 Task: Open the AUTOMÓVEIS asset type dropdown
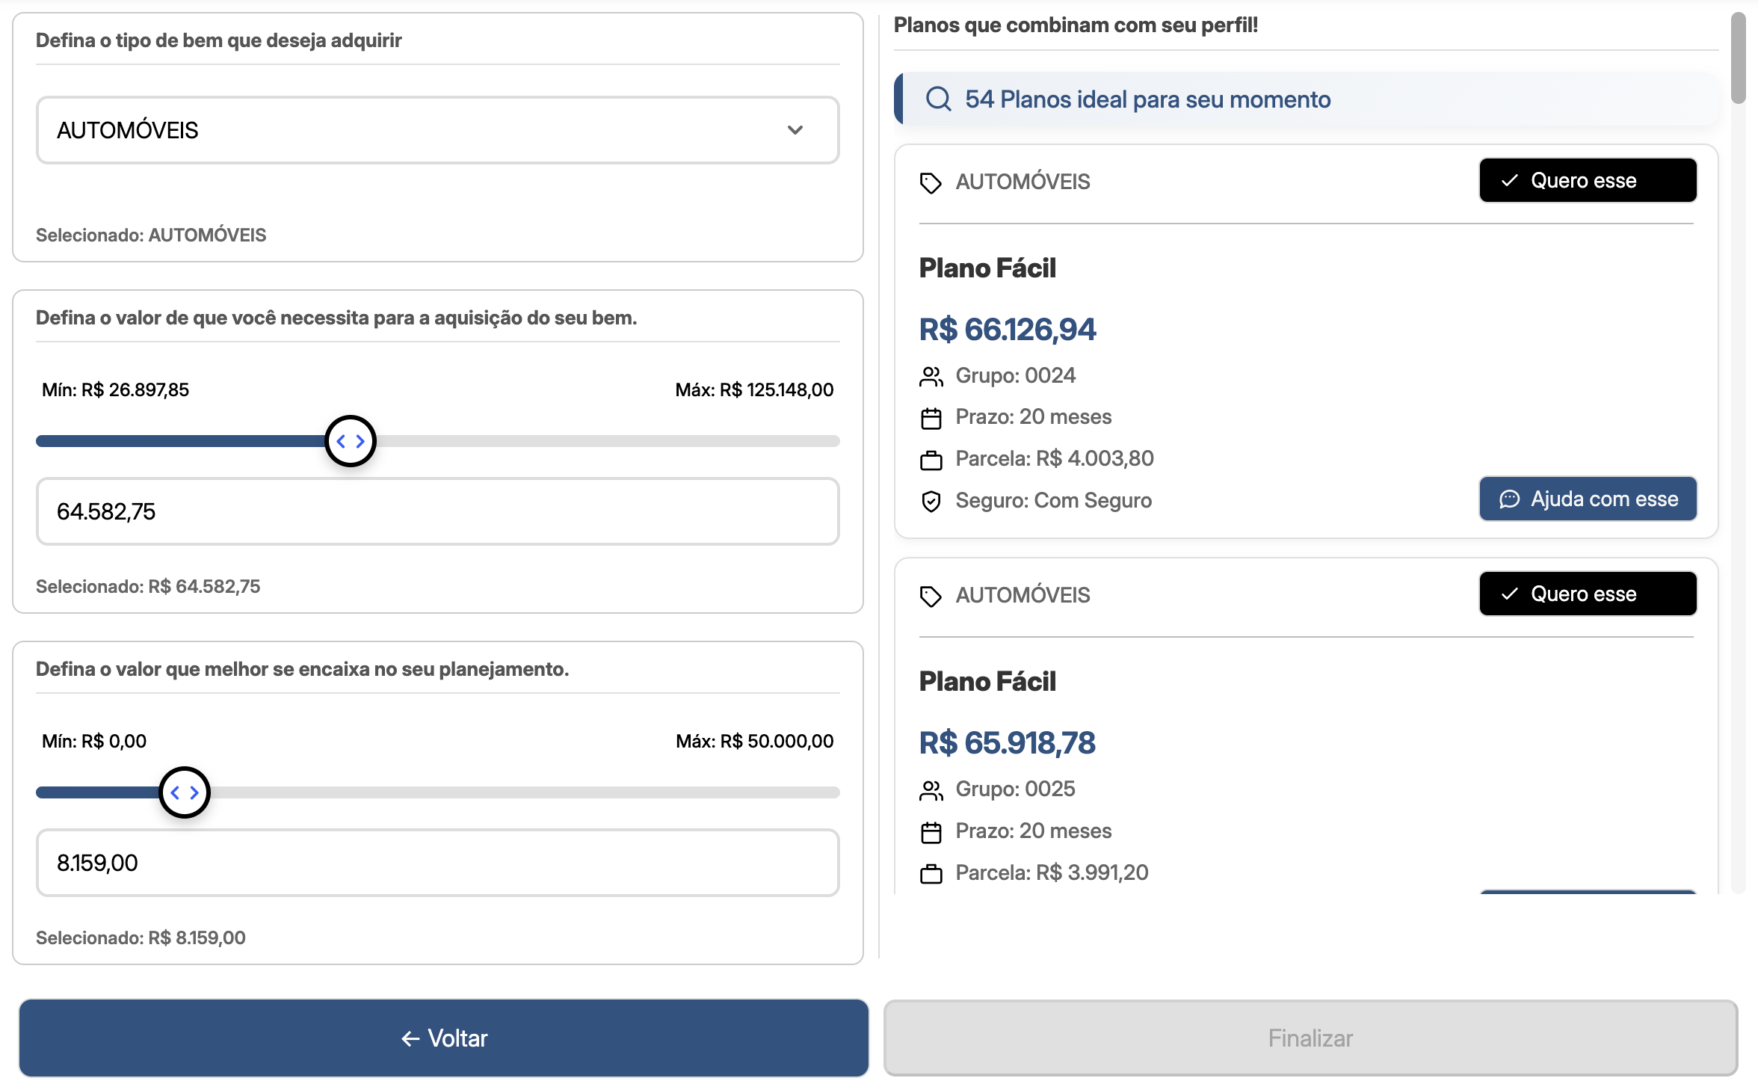pyautogui.click(x=437, y=130)
